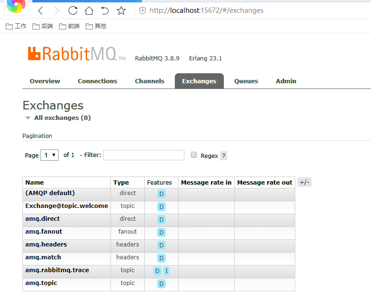The height and width of the screenshot is (295, 371).
Task: Click the D badge in amq.fanout row
Action: [x=161, y=232]
